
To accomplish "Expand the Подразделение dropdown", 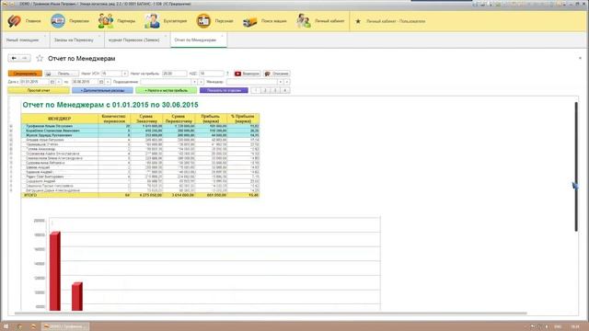I will click(x=194, y=82).
